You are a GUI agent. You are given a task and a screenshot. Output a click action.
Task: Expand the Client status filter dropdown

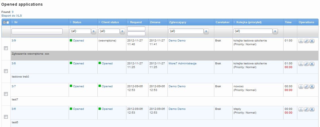pyautogui.click(x=109, y=31)
